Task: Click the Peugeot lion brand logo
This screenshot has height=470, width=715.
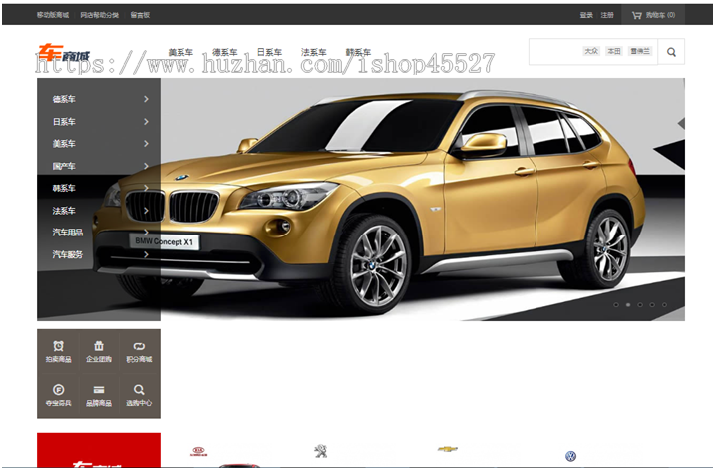Action: pyautogui.click(x=321, y=451)
